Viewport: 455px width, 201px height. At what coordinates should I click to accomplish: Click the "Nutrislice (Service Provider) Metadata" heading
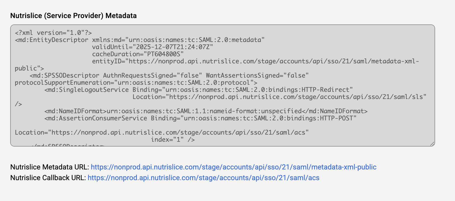coord(73,16)
